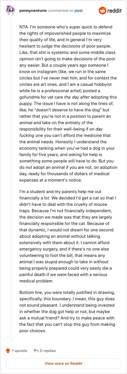Open the pennycenturie username profile link

33,11
